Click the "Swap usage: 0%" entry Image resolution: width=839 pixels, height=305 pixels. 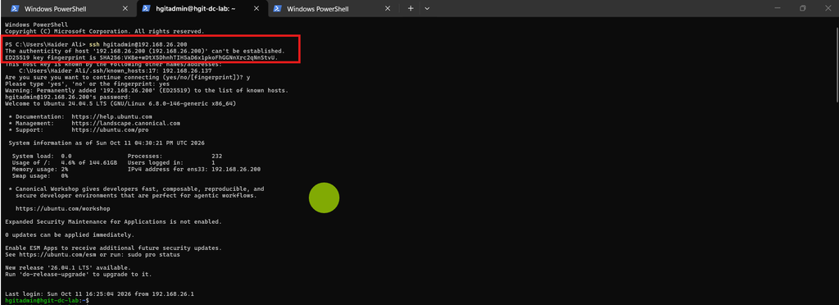pyautogui.click(x=40, y=175)
